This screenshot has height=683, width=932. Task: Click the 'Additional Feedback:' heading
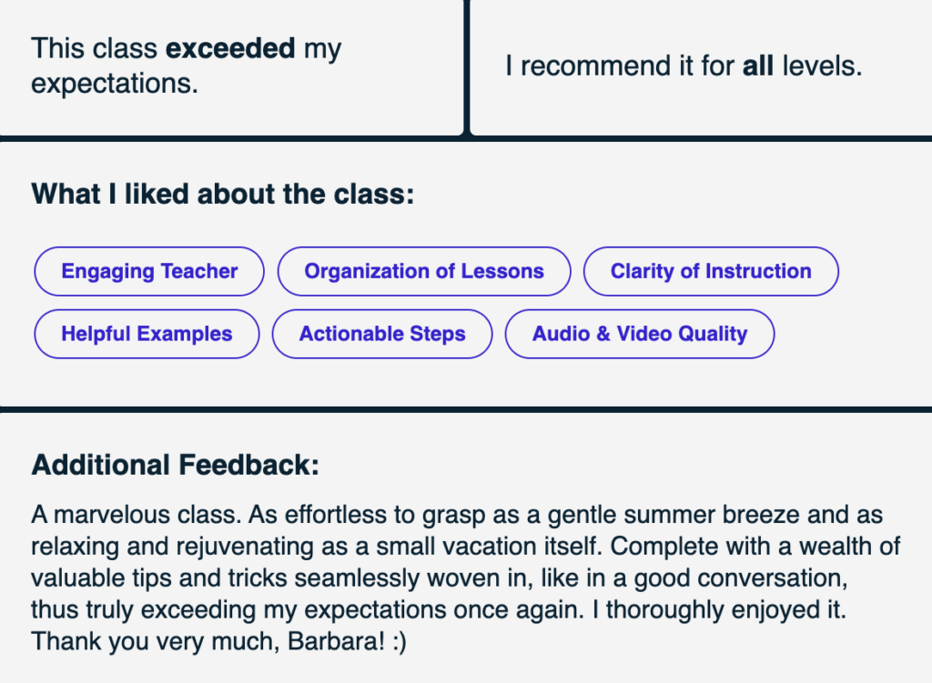[x=176, y=465]
